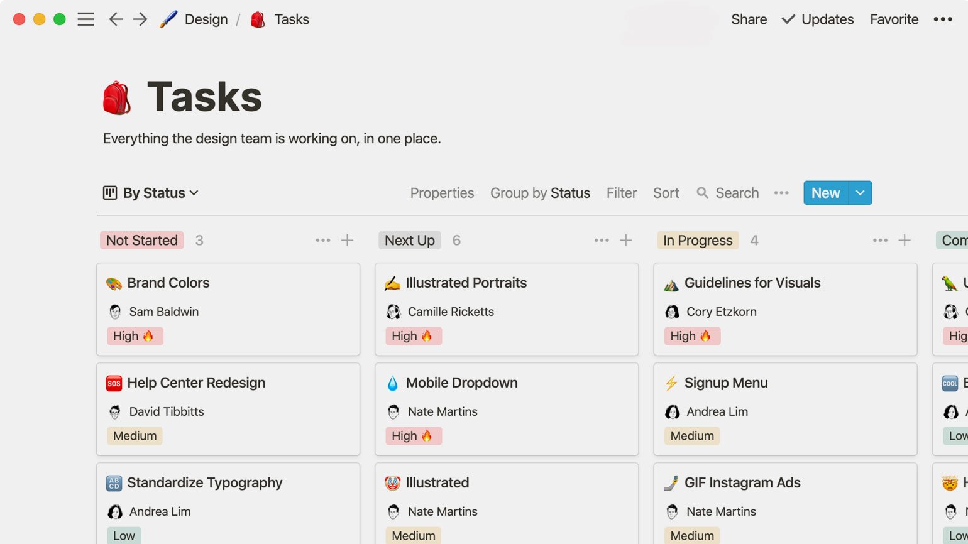Click the blue New button
Image resolution: width=968 pixels, height=544 pixels.
click(x=826, y=193)
